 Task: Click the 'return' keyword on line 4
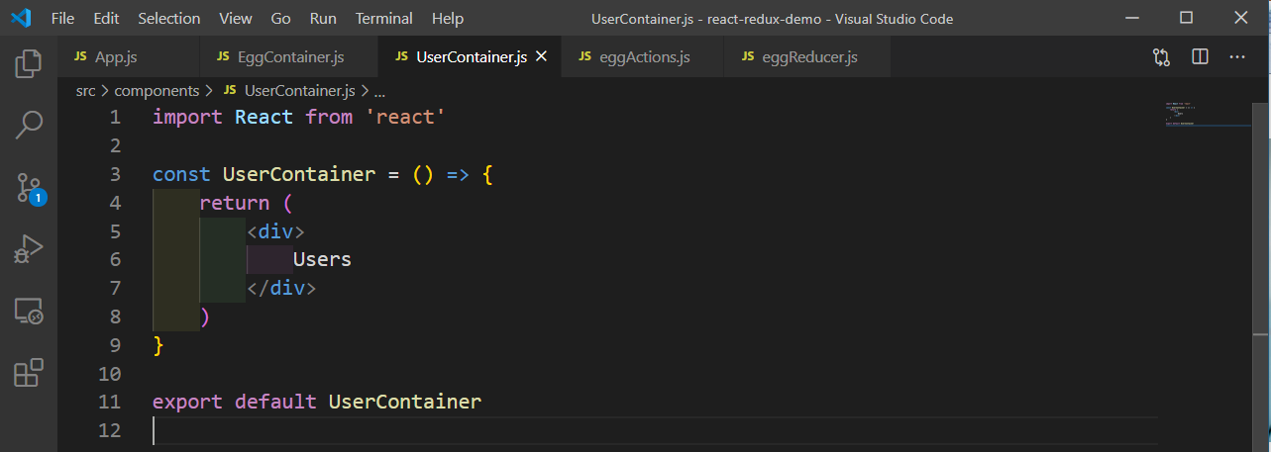pos(235,203)
